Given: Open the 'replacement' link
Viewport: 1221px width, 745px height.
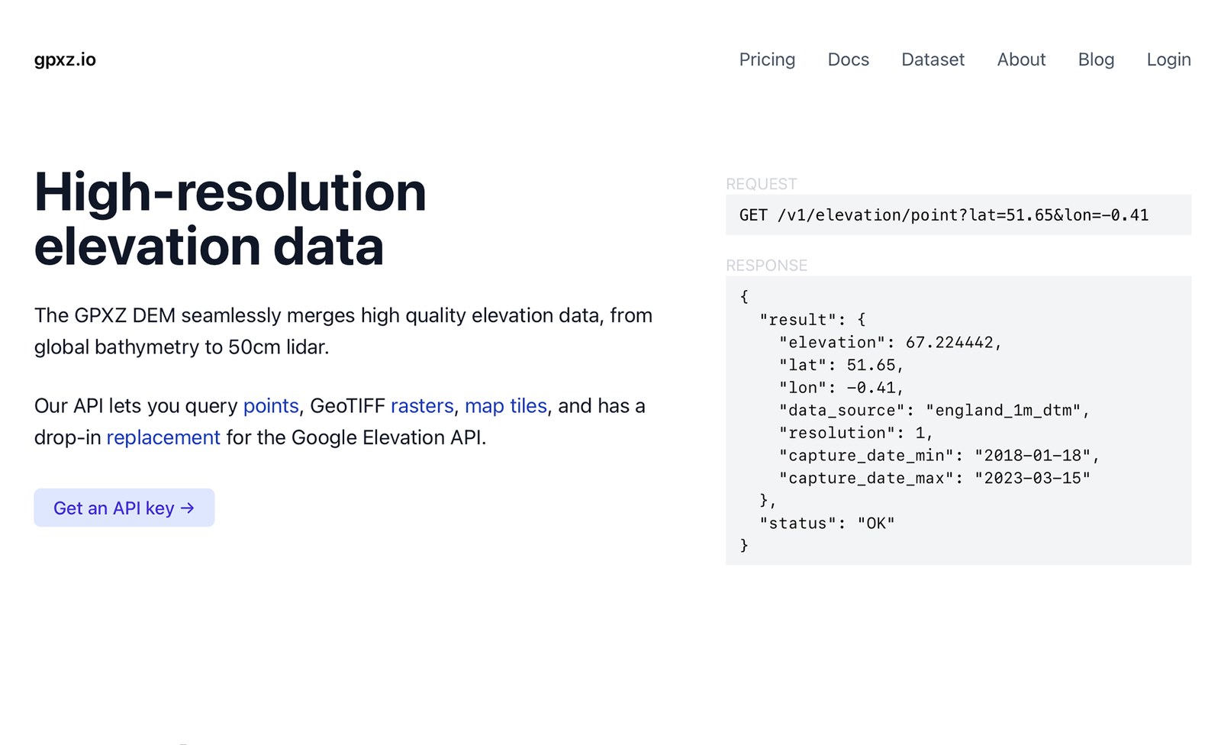Looking at the screenshot, I should (163, 437).
